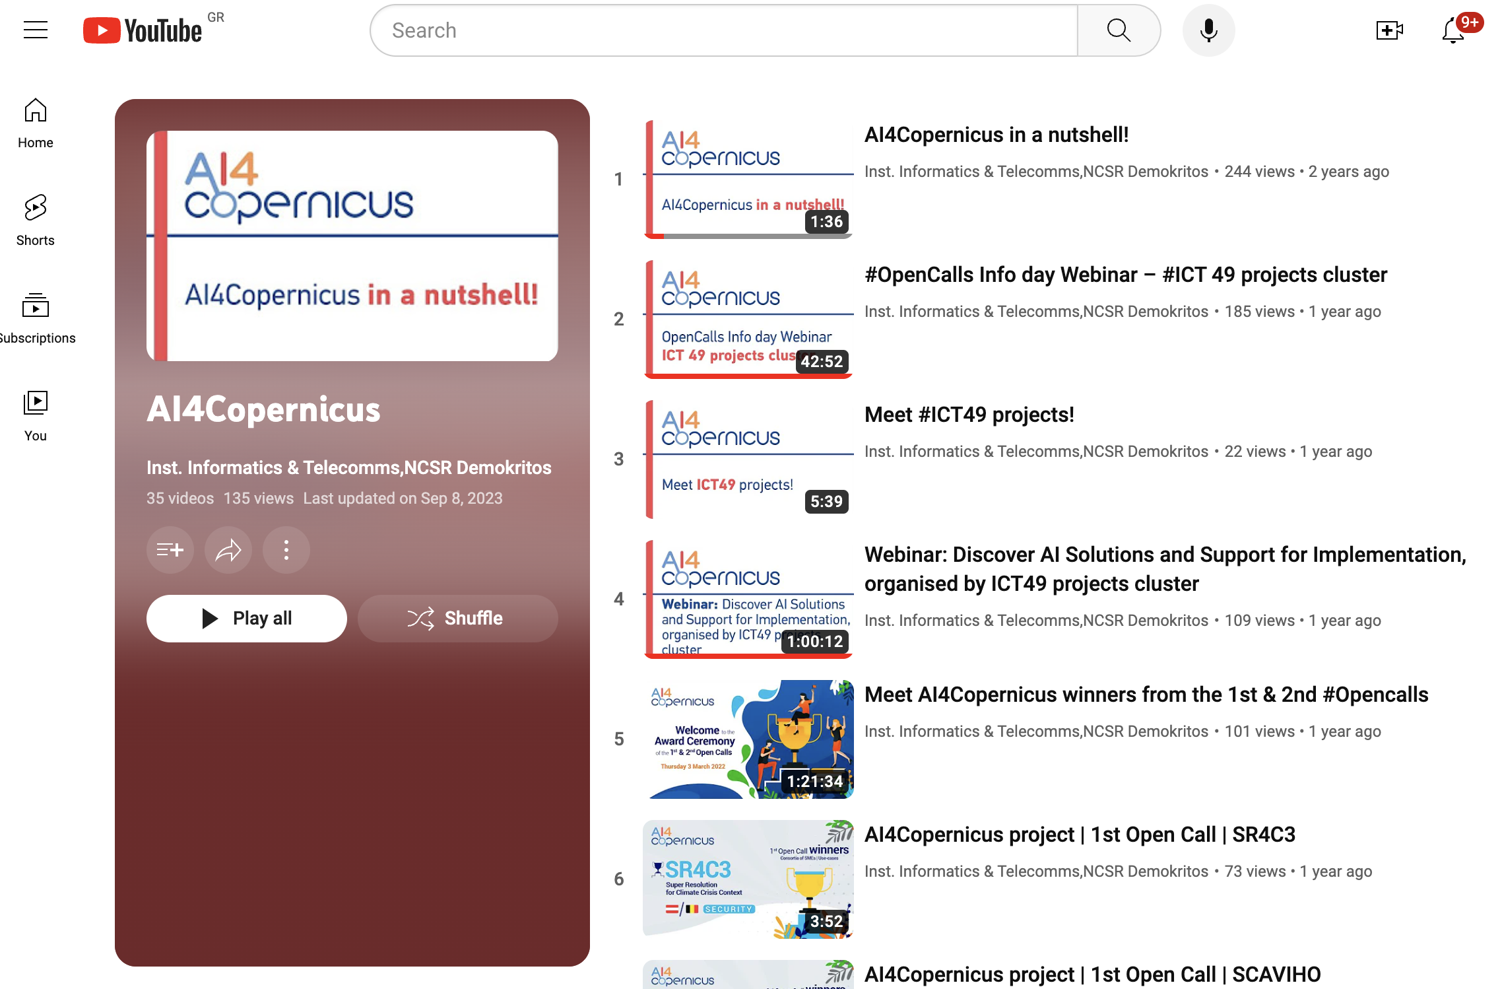This screenshot has width=1502, height=989.
Task: Open the You section
Action: 36,417
